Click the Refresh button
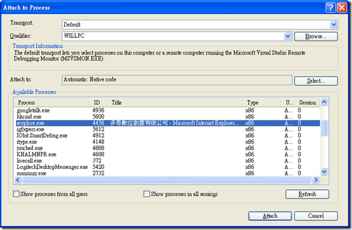Screen dimensions: 352x230 coord(307,194)
